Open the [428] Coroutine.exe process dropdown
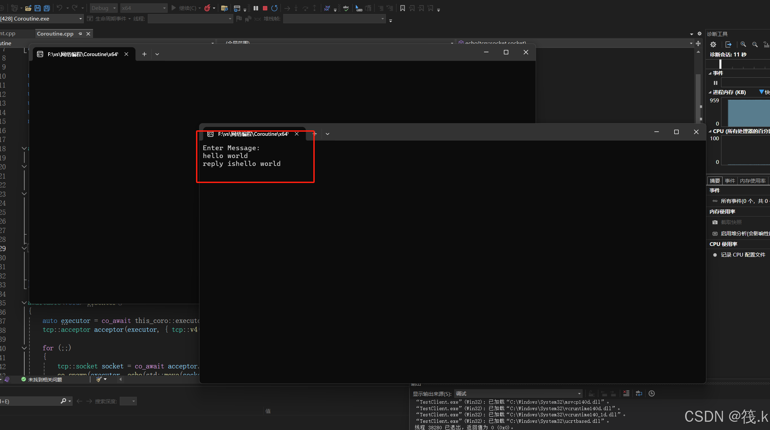770x430 pixels. (41, 19)
